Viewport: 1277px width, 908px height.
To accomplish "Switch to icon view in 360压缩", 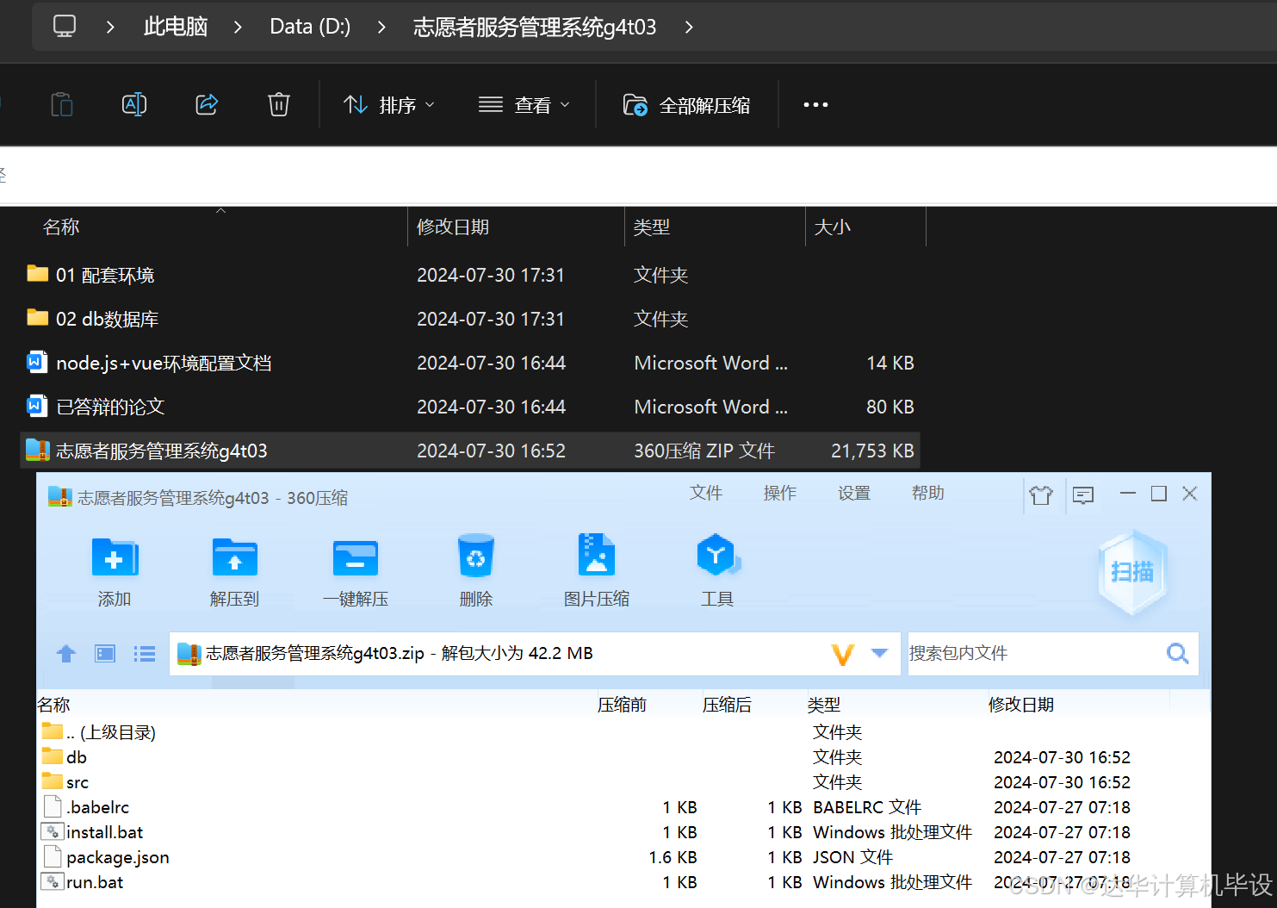I will click(x=105, y=654).
